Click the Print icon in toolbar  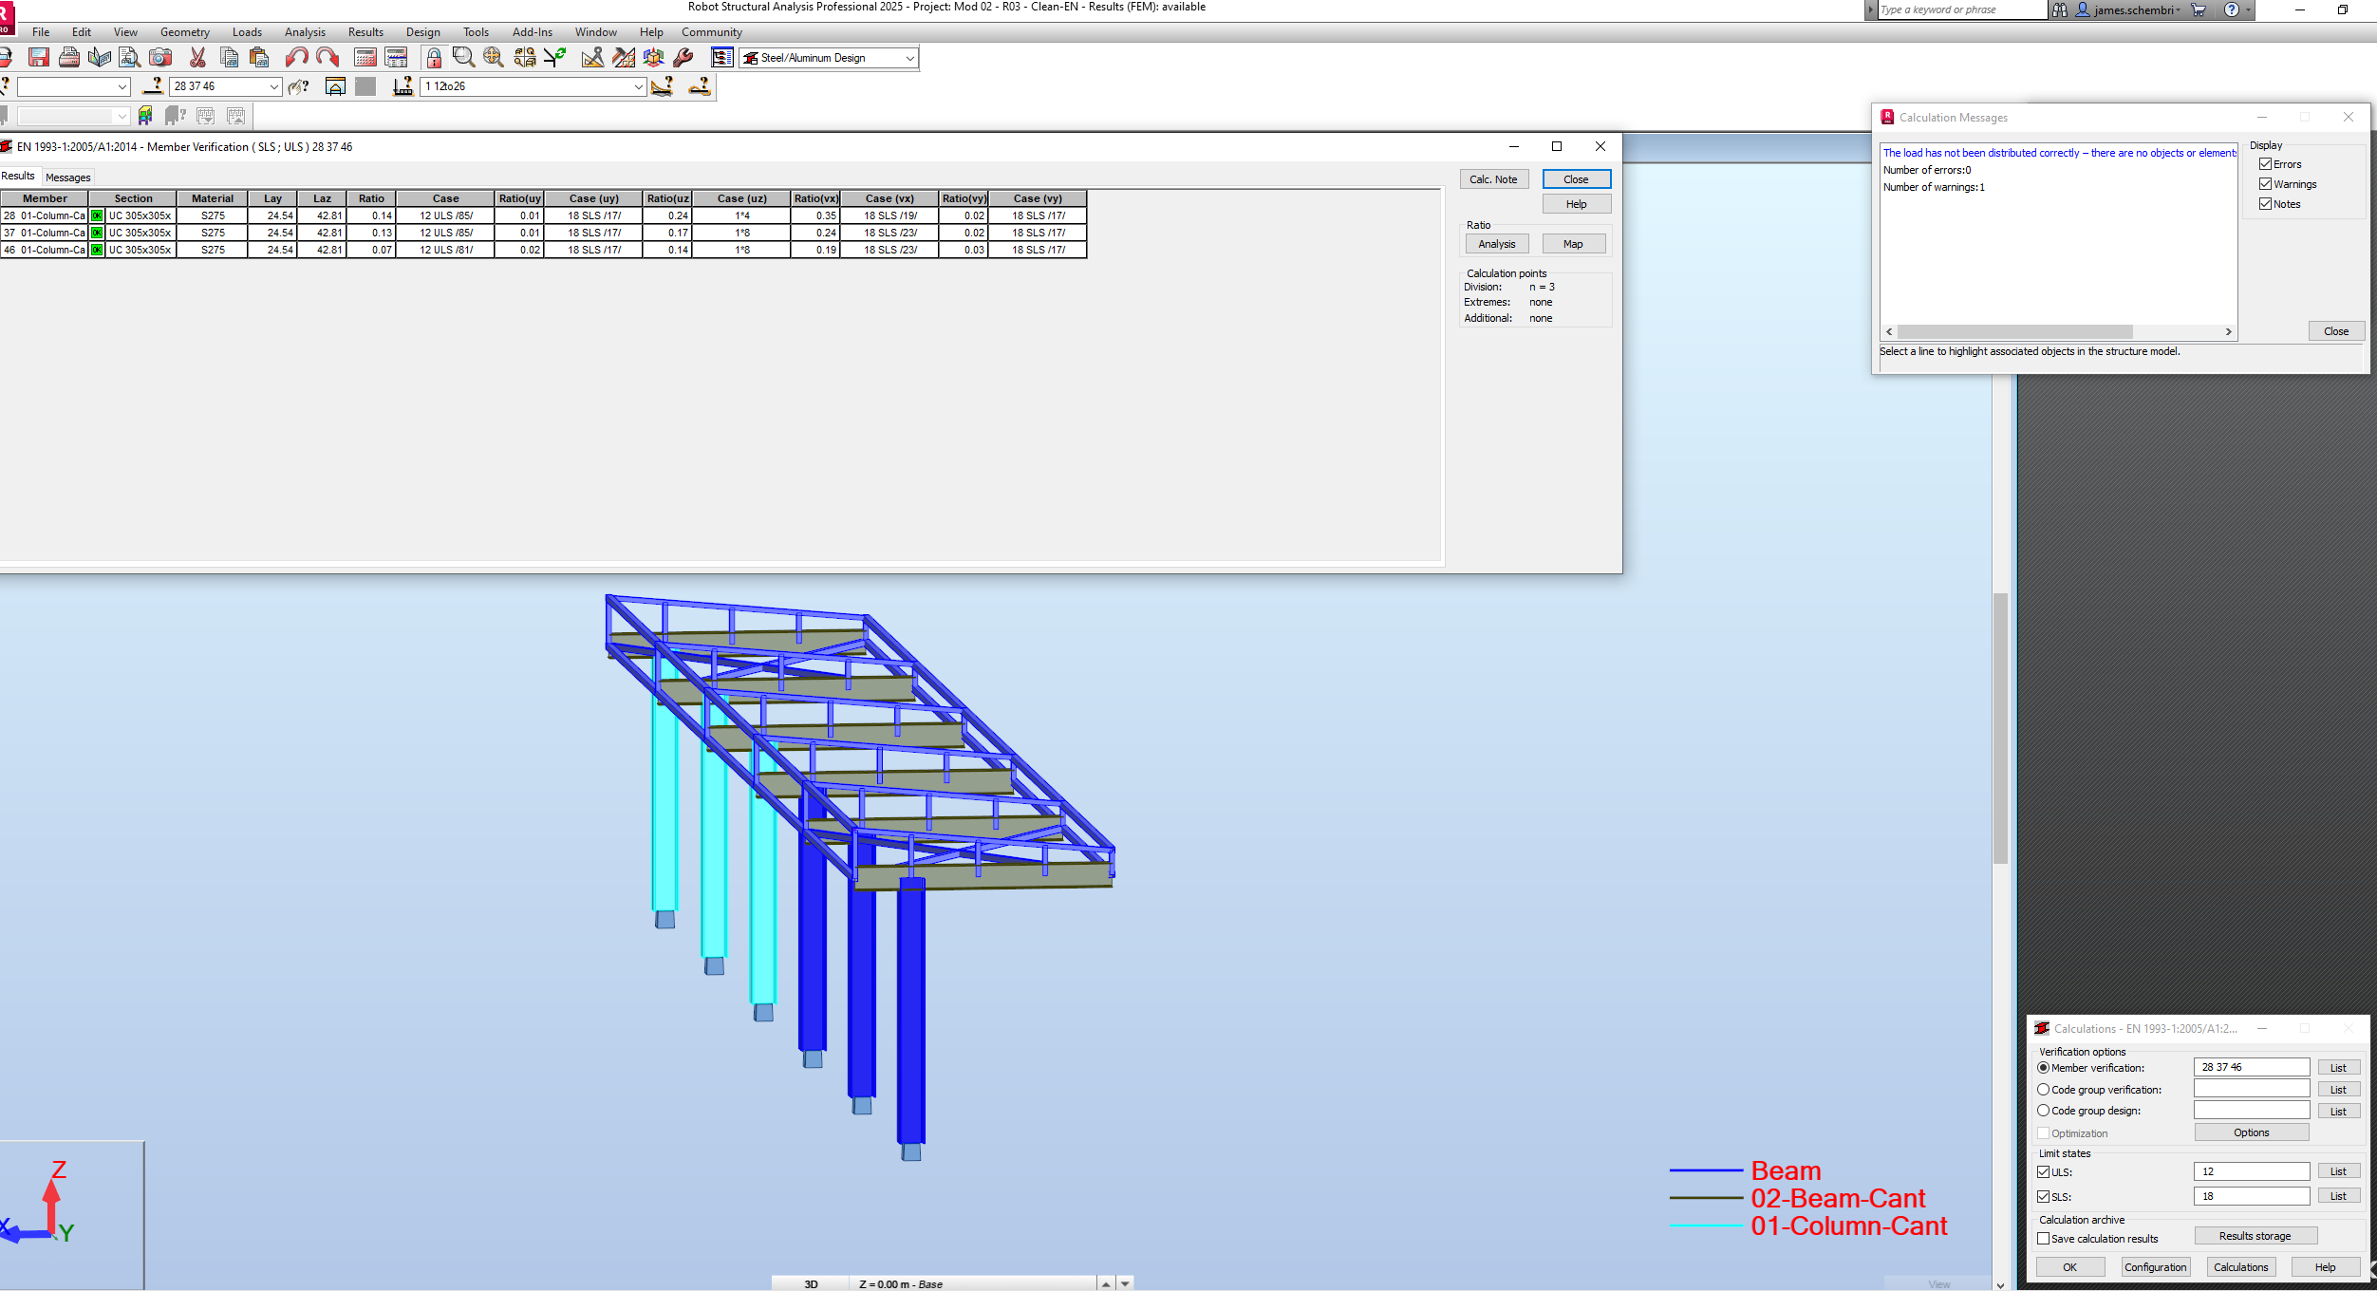tap(69, 58)
